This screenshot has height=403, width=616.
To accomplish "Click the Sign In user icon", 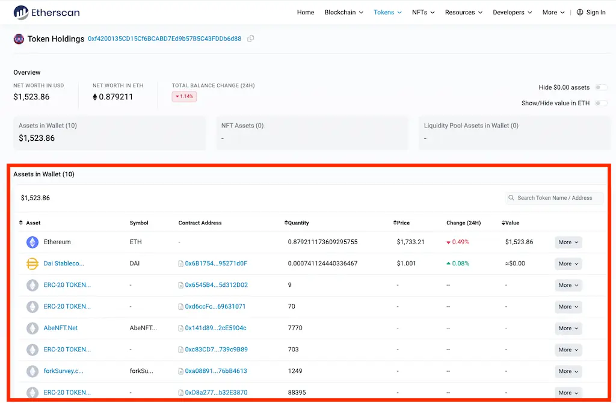I will 580,12.
